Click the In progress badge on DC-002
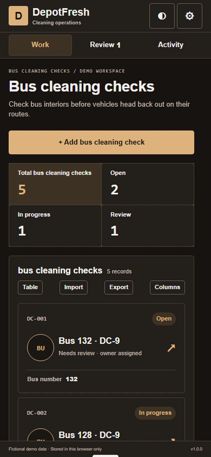The width and height of the screenshot is (211, 457). 155,413
